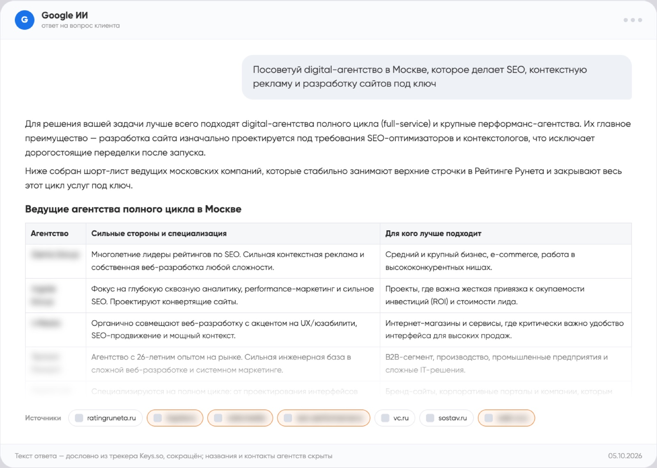Click cell 'Интернет-магазины и сервисы'
657x468 pixels.
point(505,330)
